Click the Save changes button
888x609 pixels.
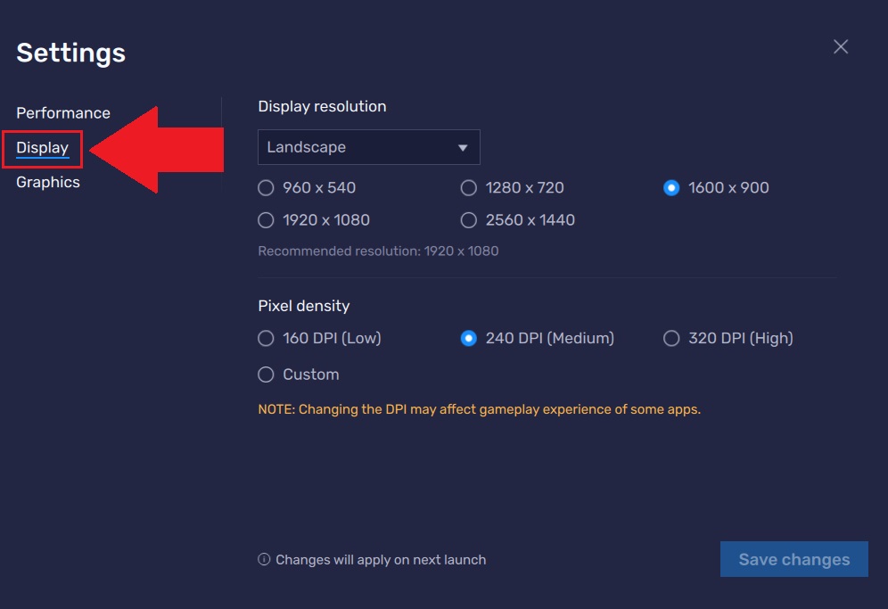point(794,559)
